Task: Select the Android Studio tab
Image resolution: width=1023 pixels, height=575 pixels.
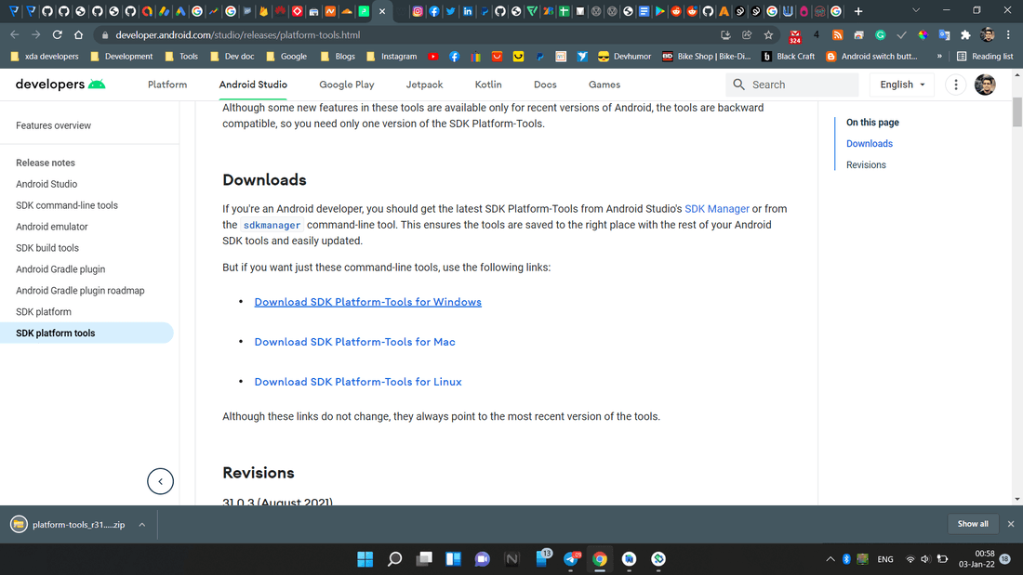Action: coord(253,85)
